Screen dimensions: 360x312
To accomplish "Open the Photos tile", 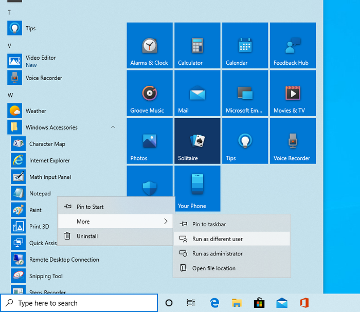I will tap(150, 141).
